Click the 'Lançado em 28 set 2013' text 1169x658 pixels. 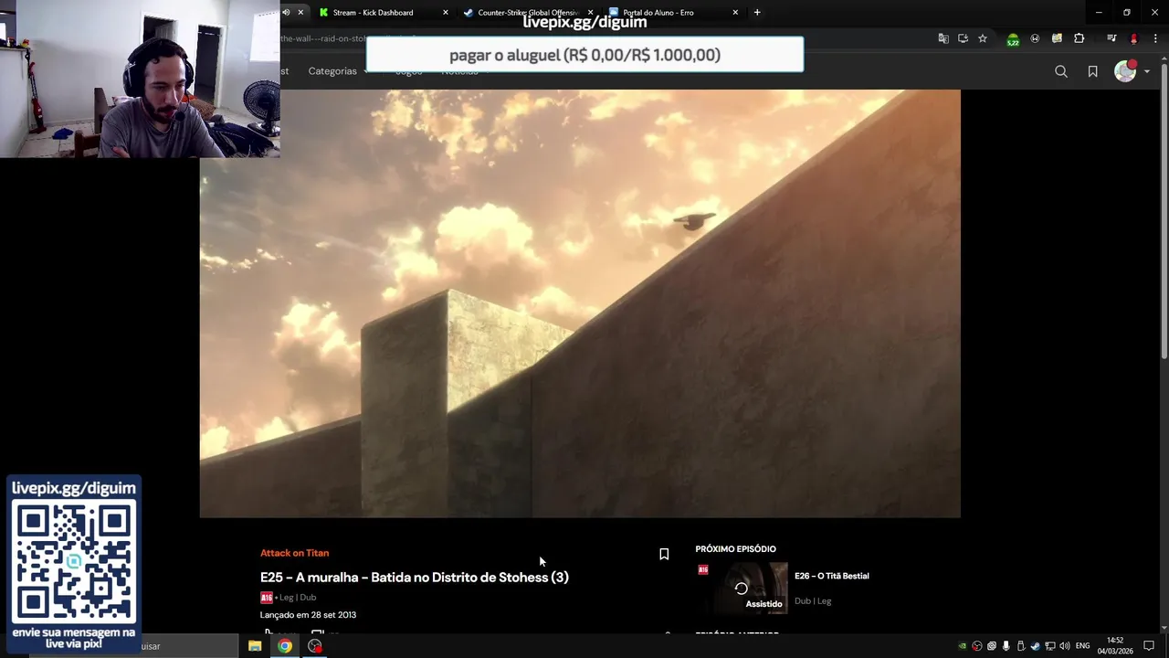(308, 615)
